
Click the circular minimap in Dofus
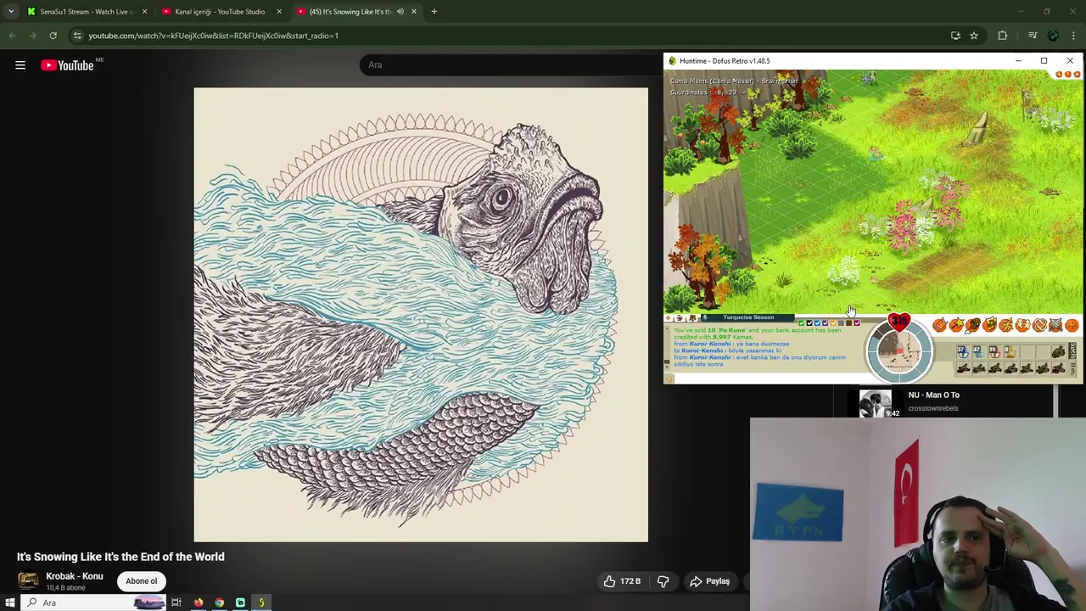pos(899,351)
